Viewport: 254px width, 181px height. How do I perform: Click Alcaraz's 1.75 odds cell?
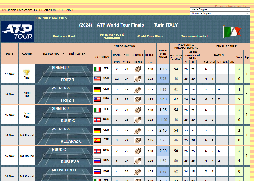coord(163,140)
